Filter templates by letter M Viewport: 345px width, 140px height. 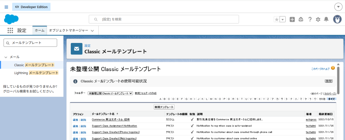(211, 99)
